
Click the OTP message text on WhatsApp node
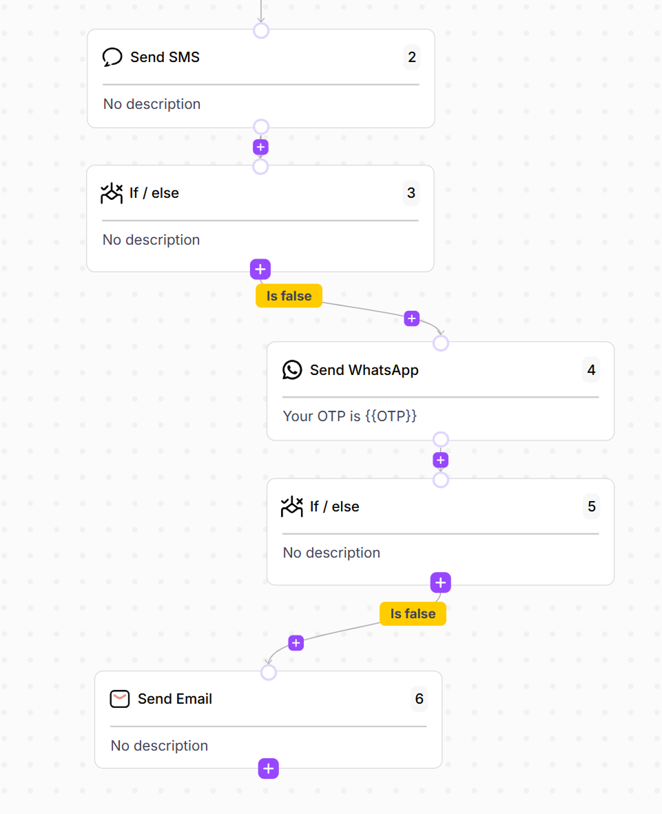(x=351, y=416)
